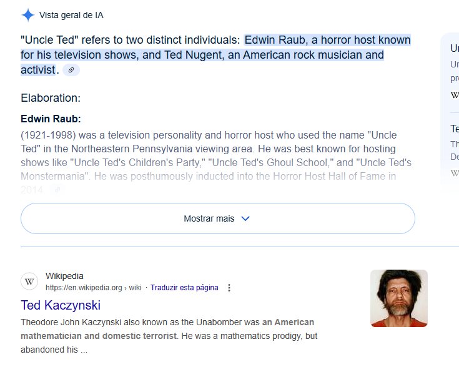Image resolution: width=459 pixels, height=377 pixels.
Task: Click the Wikipedia icon in the first side card
Action: point(454,95)
